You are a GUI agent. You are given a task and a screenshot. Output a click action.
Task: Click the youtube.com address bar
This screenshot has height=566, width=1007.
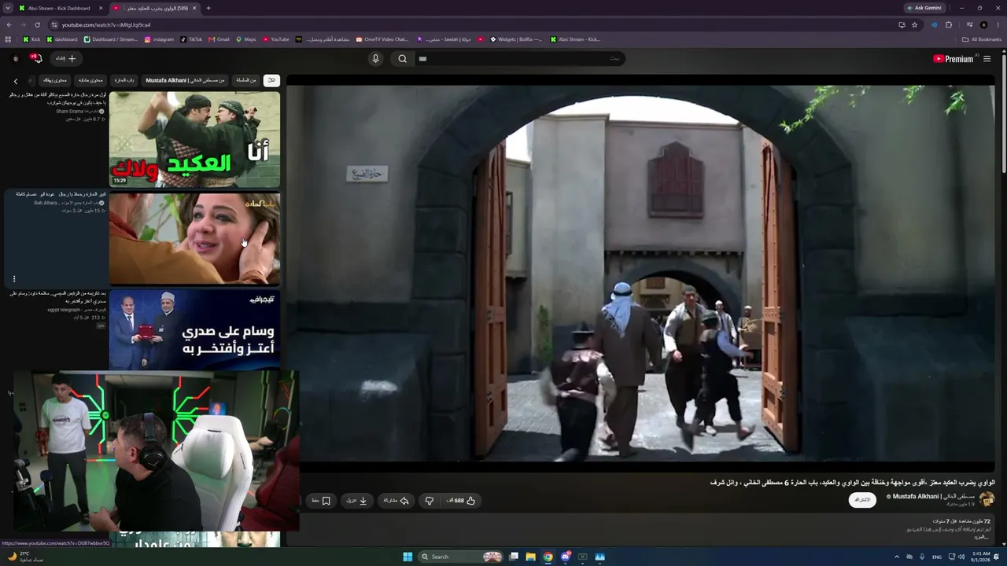[472, 24]
